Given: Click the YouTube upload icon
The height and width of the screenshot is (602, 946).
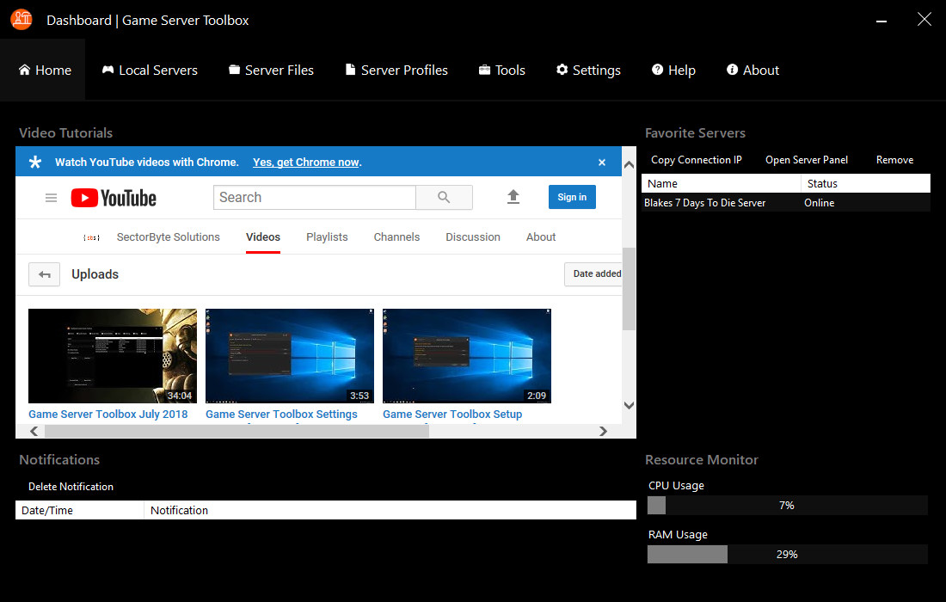Looking at the screenshot, I should [513, 197].
